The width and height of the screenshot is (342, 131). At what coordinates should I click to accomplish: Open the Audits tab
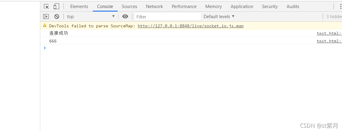click(x=293, y=7)
